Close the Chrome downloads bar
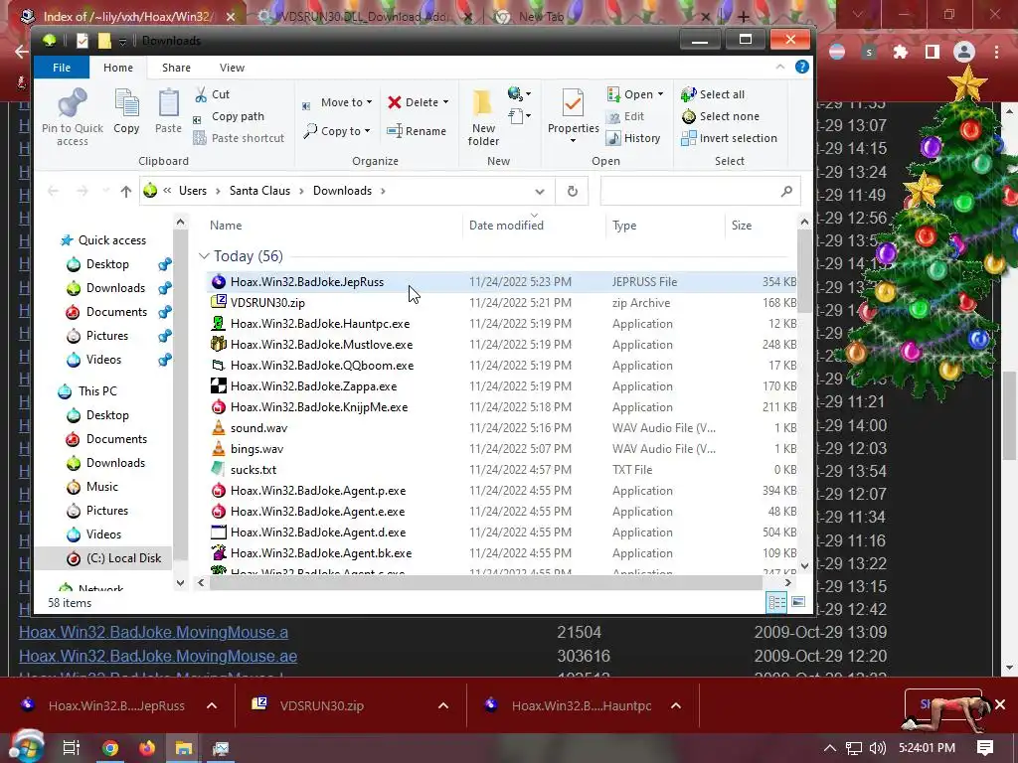This screenshot has height=763, width=1018. (1000, 704)
